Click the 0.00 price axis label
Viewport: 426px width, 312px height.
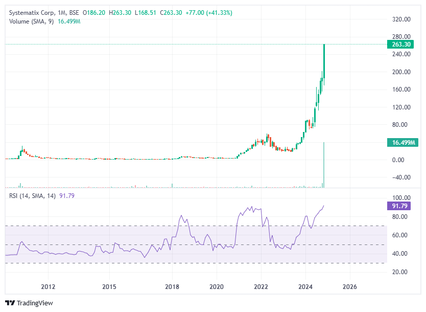click(x=398, y=160)
